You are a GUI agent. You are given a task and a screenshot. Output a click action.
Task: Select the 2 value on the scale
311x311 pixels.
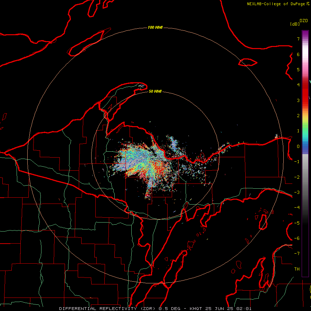coord(298,116)
